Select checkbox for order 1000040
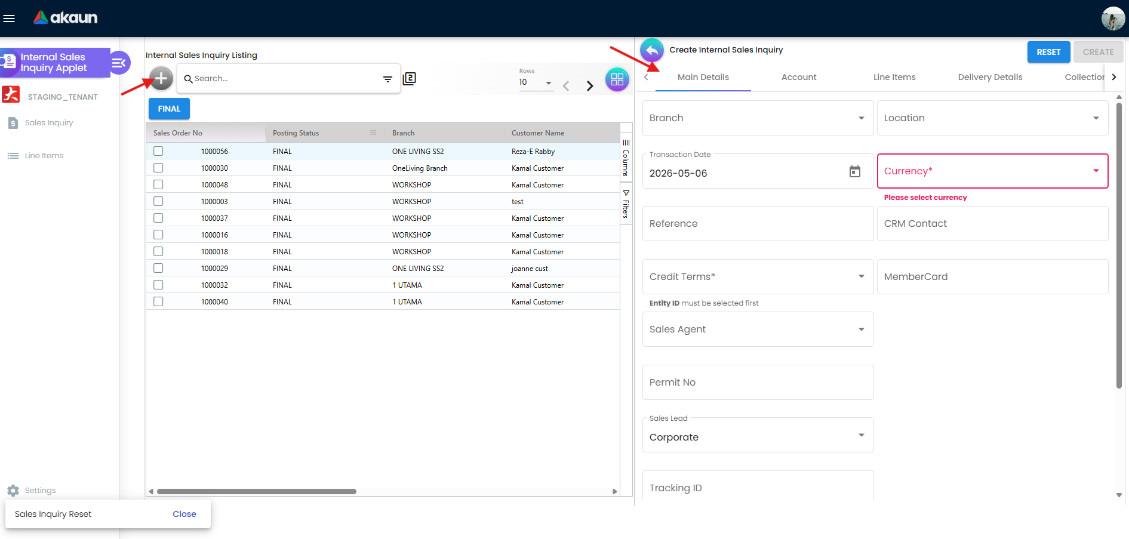The height and width of the screenshot is (539, 1129). tap(158, 301)
